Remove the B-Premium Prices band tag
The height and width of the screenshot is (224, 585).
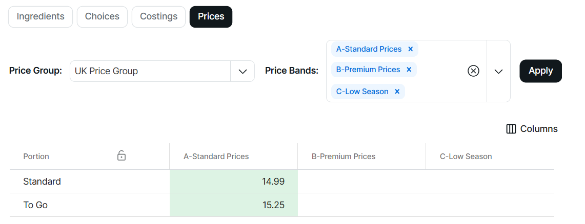[409, 70]
